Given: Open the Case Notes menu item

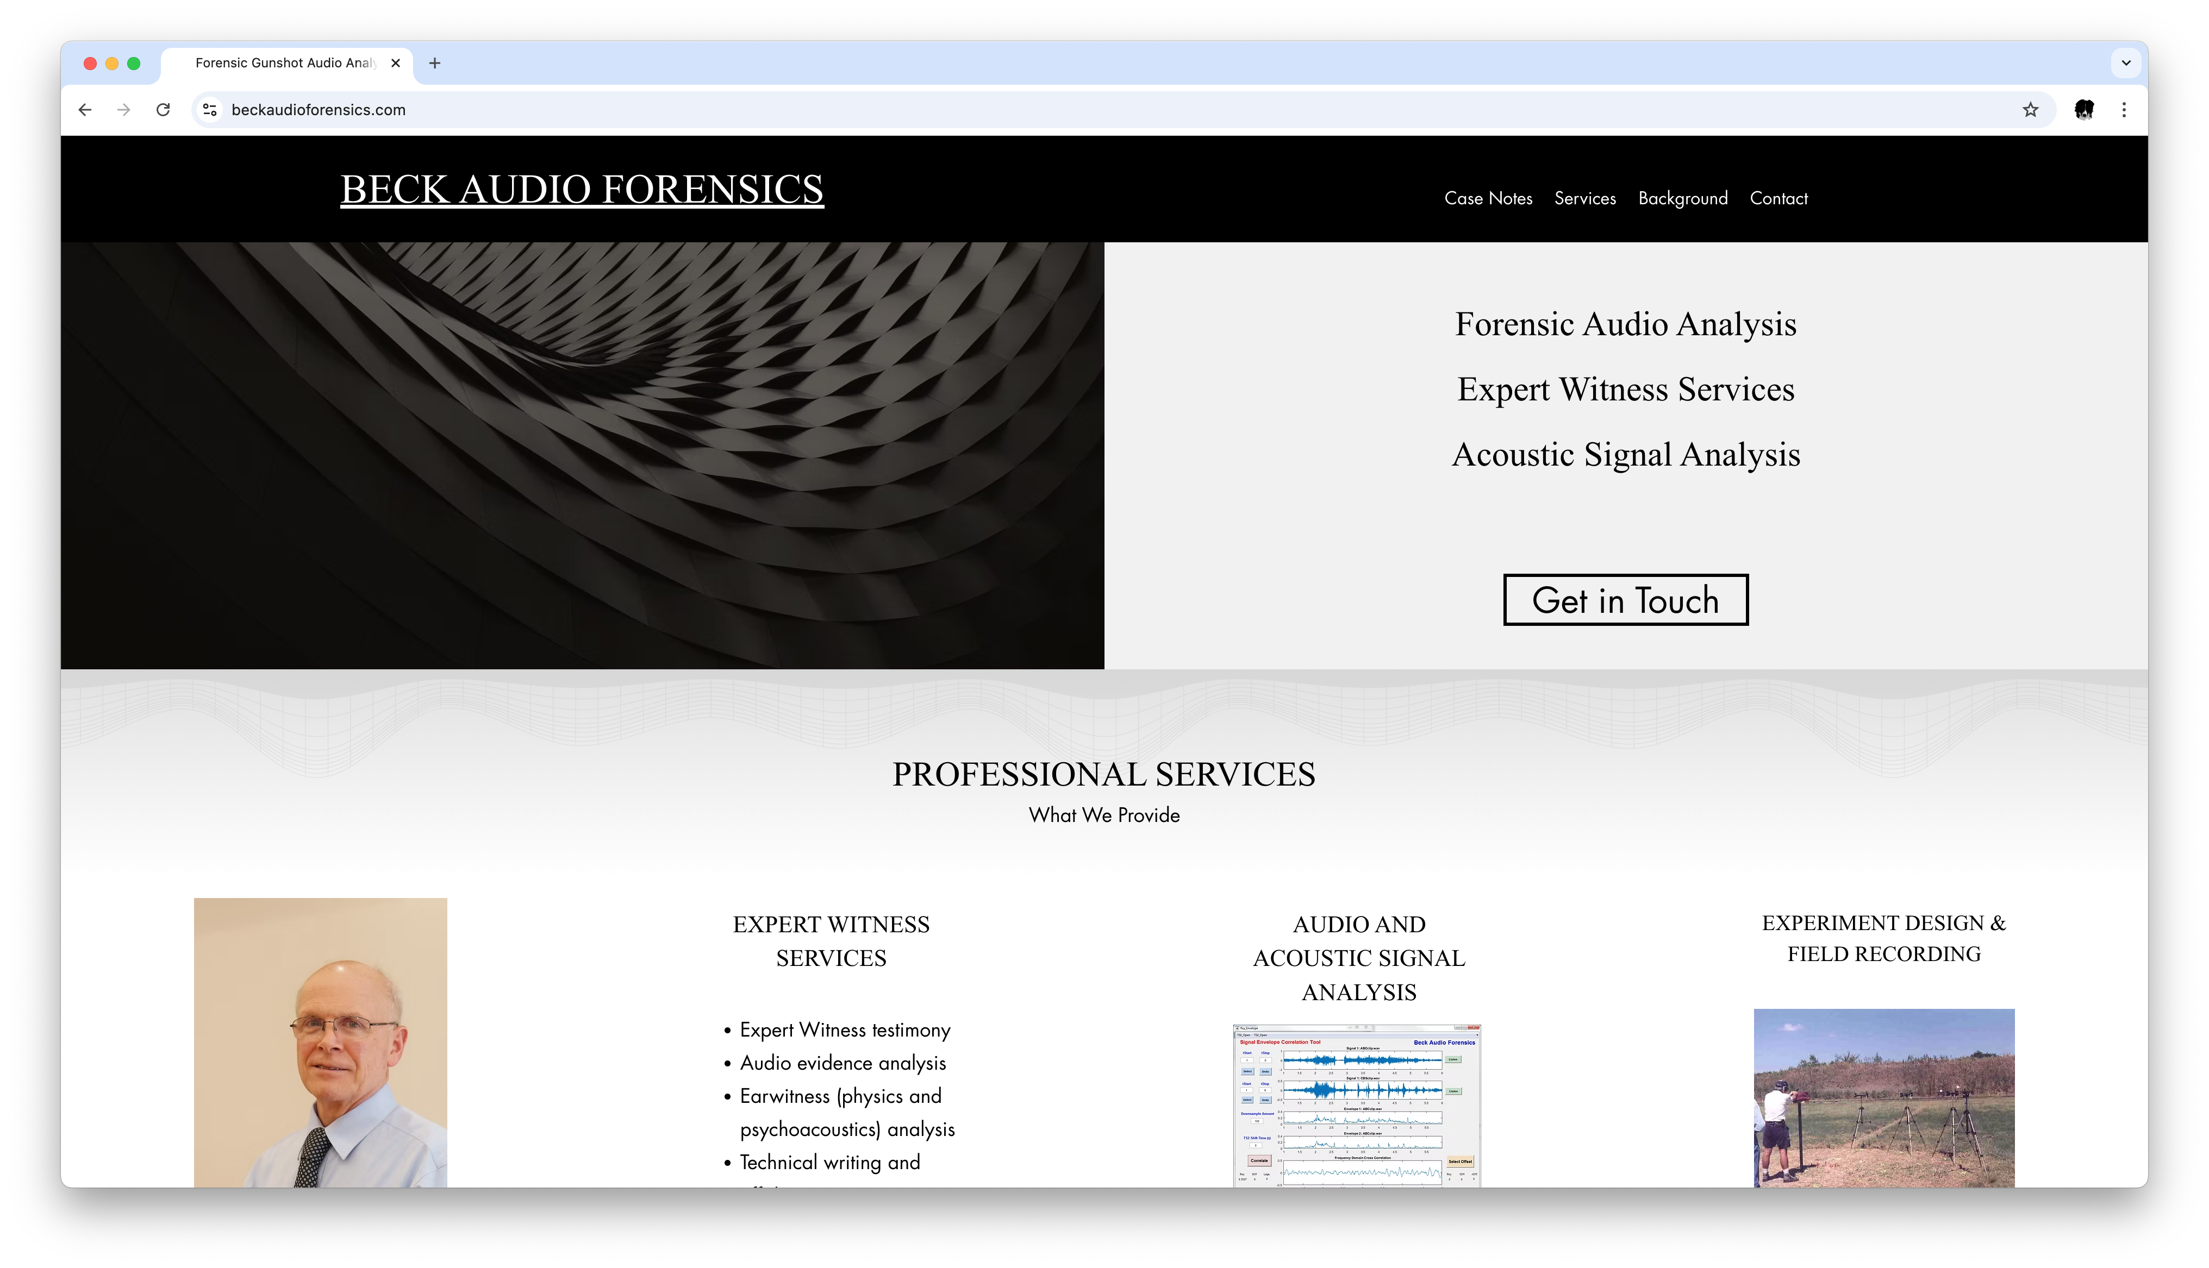Looking at the screenshot, I should click(1488, 198).
